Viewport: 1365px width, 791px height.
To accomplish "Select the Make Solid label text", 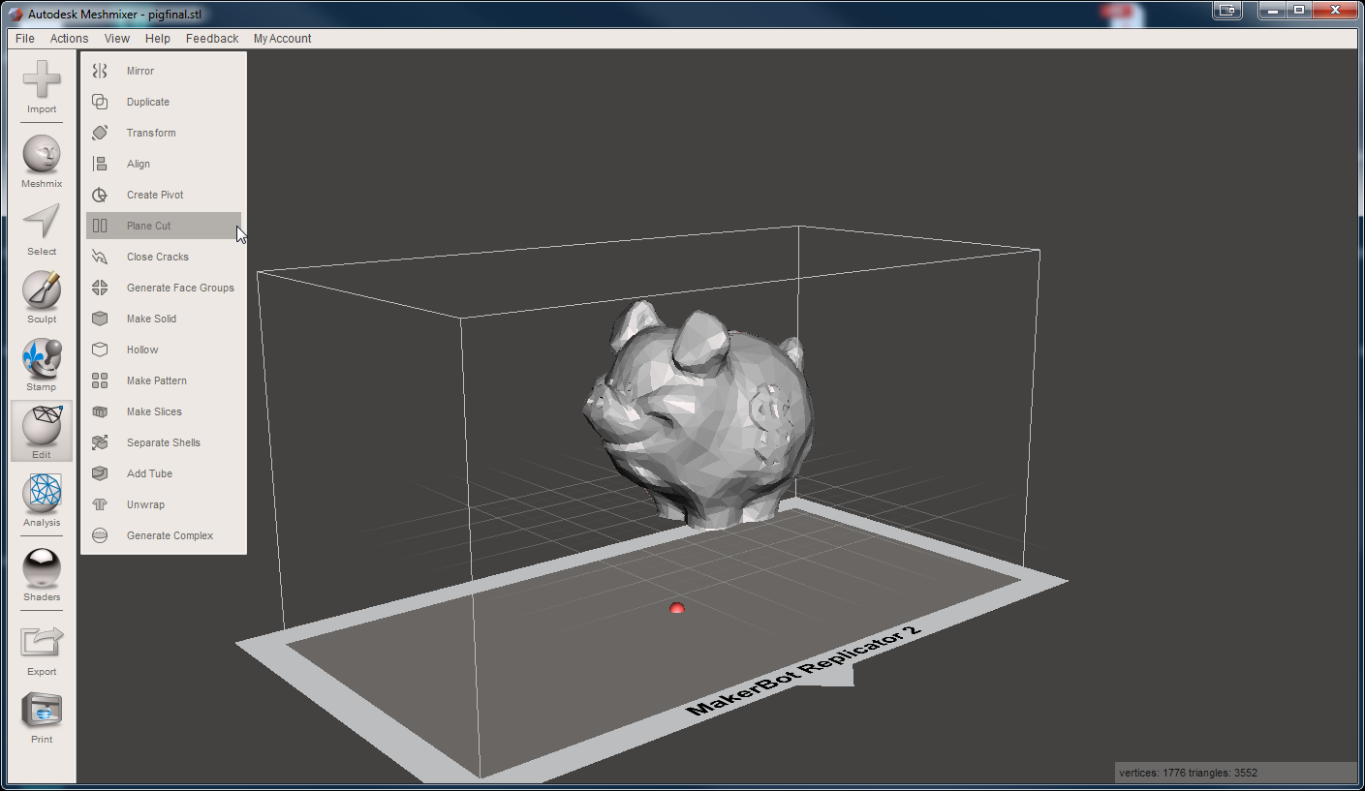I will click(151, 319).
